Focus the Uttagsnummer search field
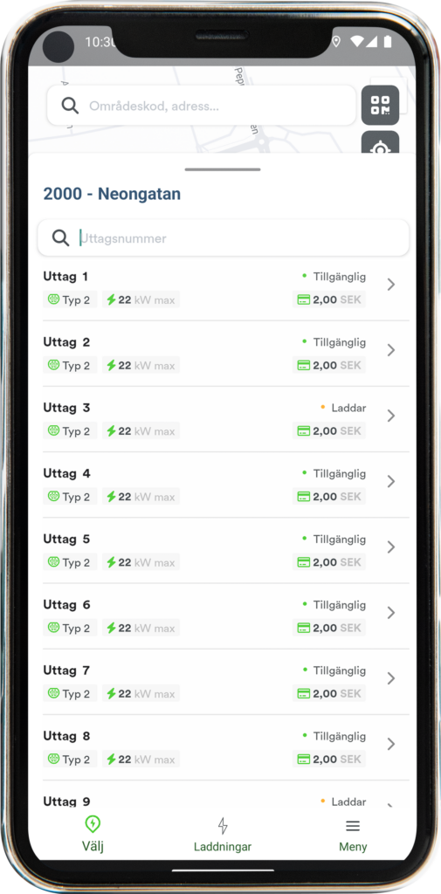This screenshot has width=441, height=894. point(223,237)
